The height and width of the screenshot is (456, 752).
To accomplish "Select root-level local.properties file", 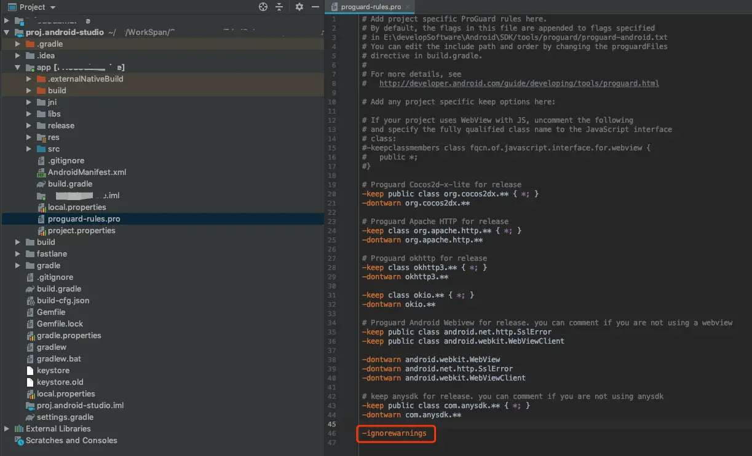I will [x=66, y=394].
